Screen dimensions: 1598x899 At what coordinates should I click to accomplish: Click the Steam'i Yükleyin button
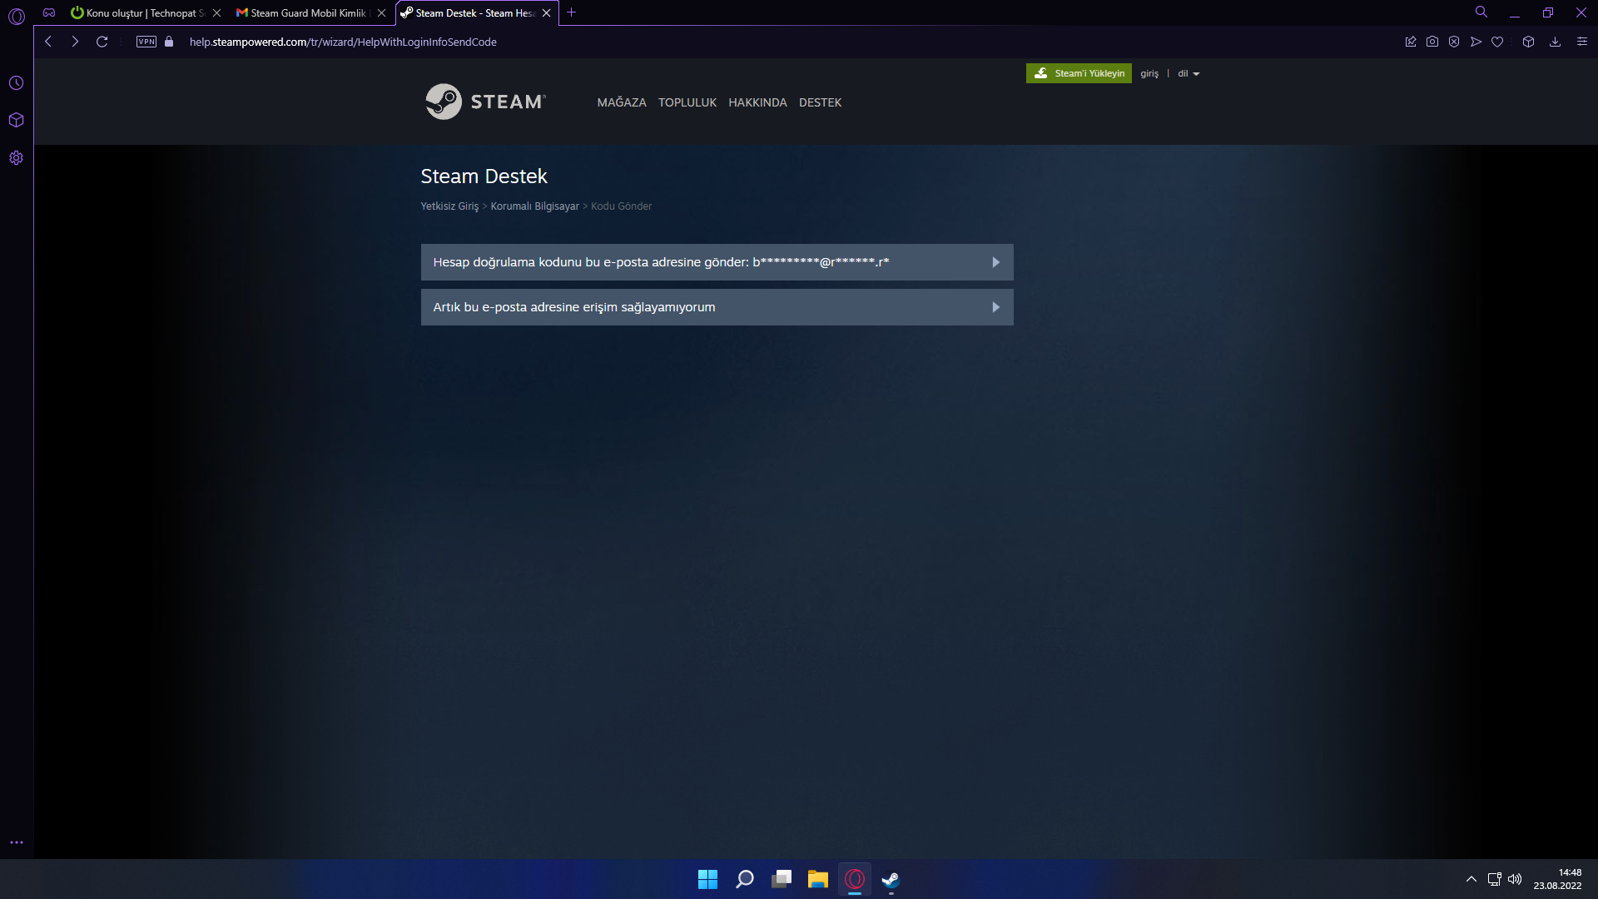tap(1079, 73)
